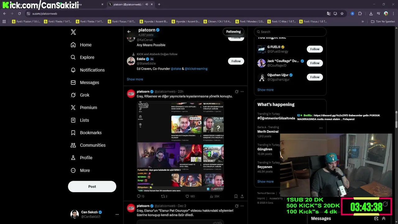Image resolution: width=398 pixels, height=224 pixels.
Task: Click the Following button for platcorn
Action: [x=234, y=31]
